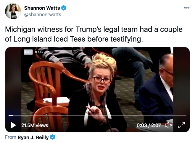Click the tweet text about Michigan witness

[x=94, y=34]
